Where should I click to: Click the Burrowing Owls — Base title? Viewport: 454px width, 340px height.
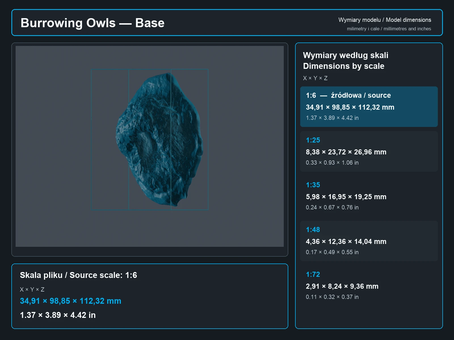tap(93, 23)
